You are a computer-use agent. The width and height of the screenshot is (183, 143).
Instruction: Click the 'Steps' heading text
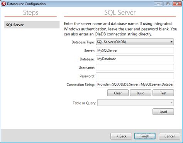tap(30, 13)
